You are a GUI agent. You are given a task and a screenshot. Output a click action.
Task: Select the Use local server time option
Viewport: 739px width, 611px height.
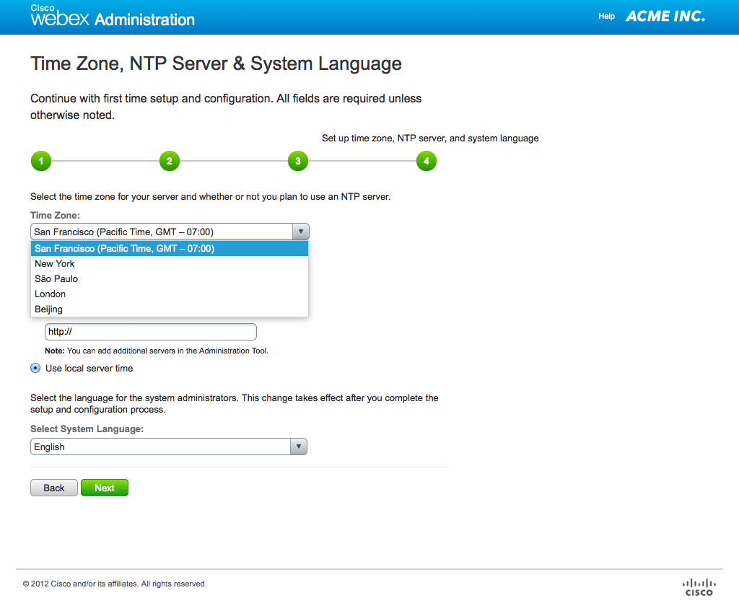pos(36,368)
